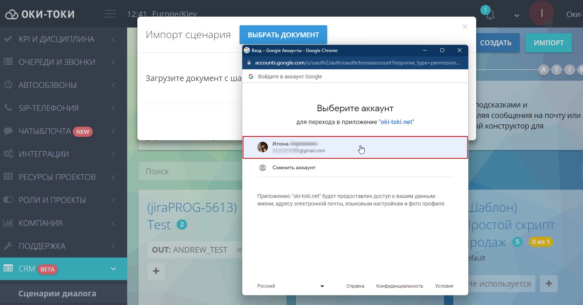
Task: Open KPI и ДИСЦИПЛИНА sidebar section
Action: coord(63,39)
